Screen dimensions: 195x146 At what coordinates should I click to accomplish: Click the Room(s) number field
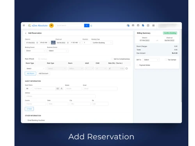[x=87, y=43]
